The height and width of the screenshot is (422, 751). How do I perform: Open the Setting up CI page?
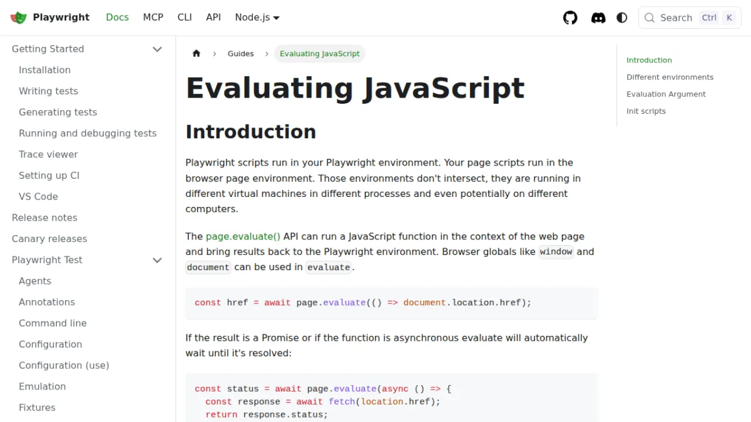point(49,176)
